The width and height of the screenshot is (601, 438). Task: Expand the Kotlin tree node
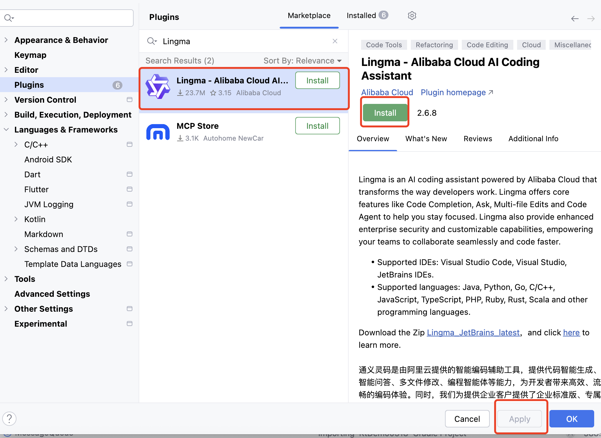[x=16, y=219]
